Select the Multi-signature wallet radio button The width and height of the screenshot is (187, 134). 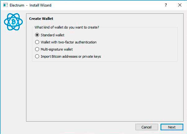(37, 49)
